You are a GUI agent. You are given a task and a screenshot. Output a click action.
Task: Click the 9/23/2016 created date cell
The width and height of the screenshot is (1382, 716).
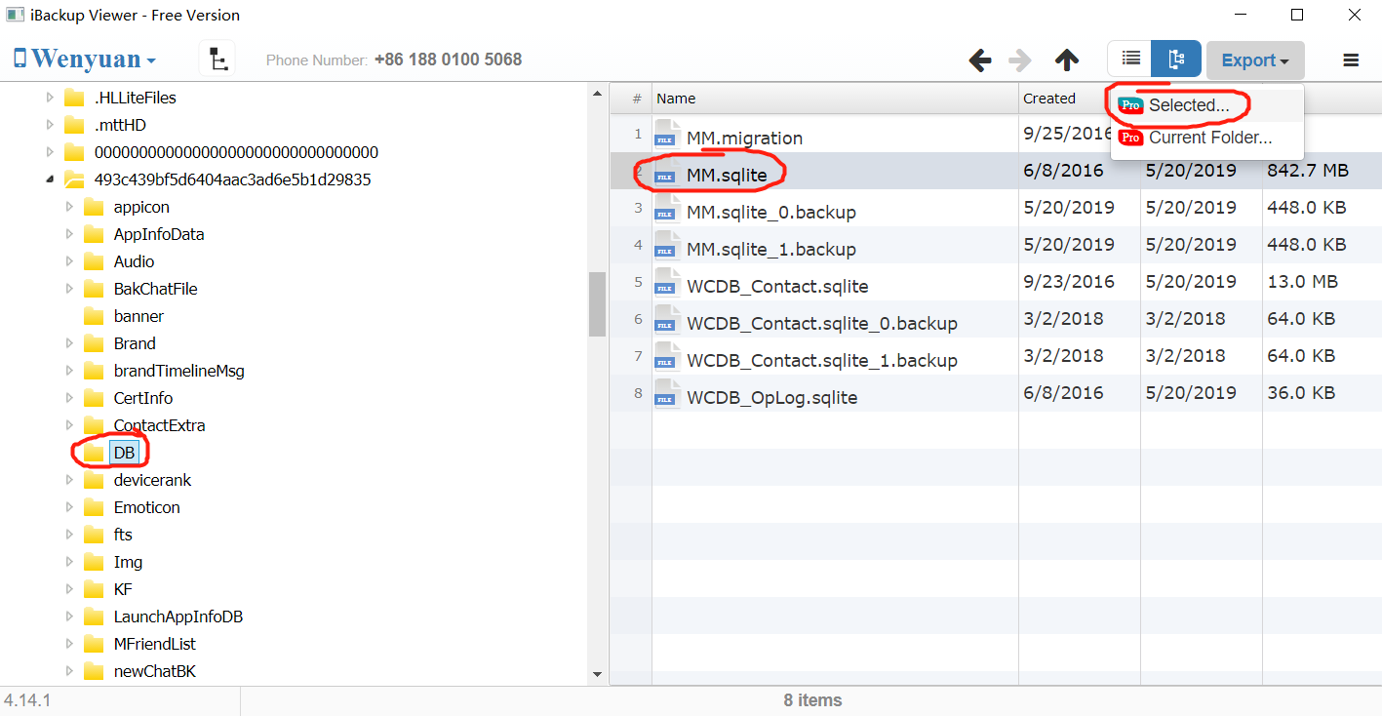[1069, 281]
